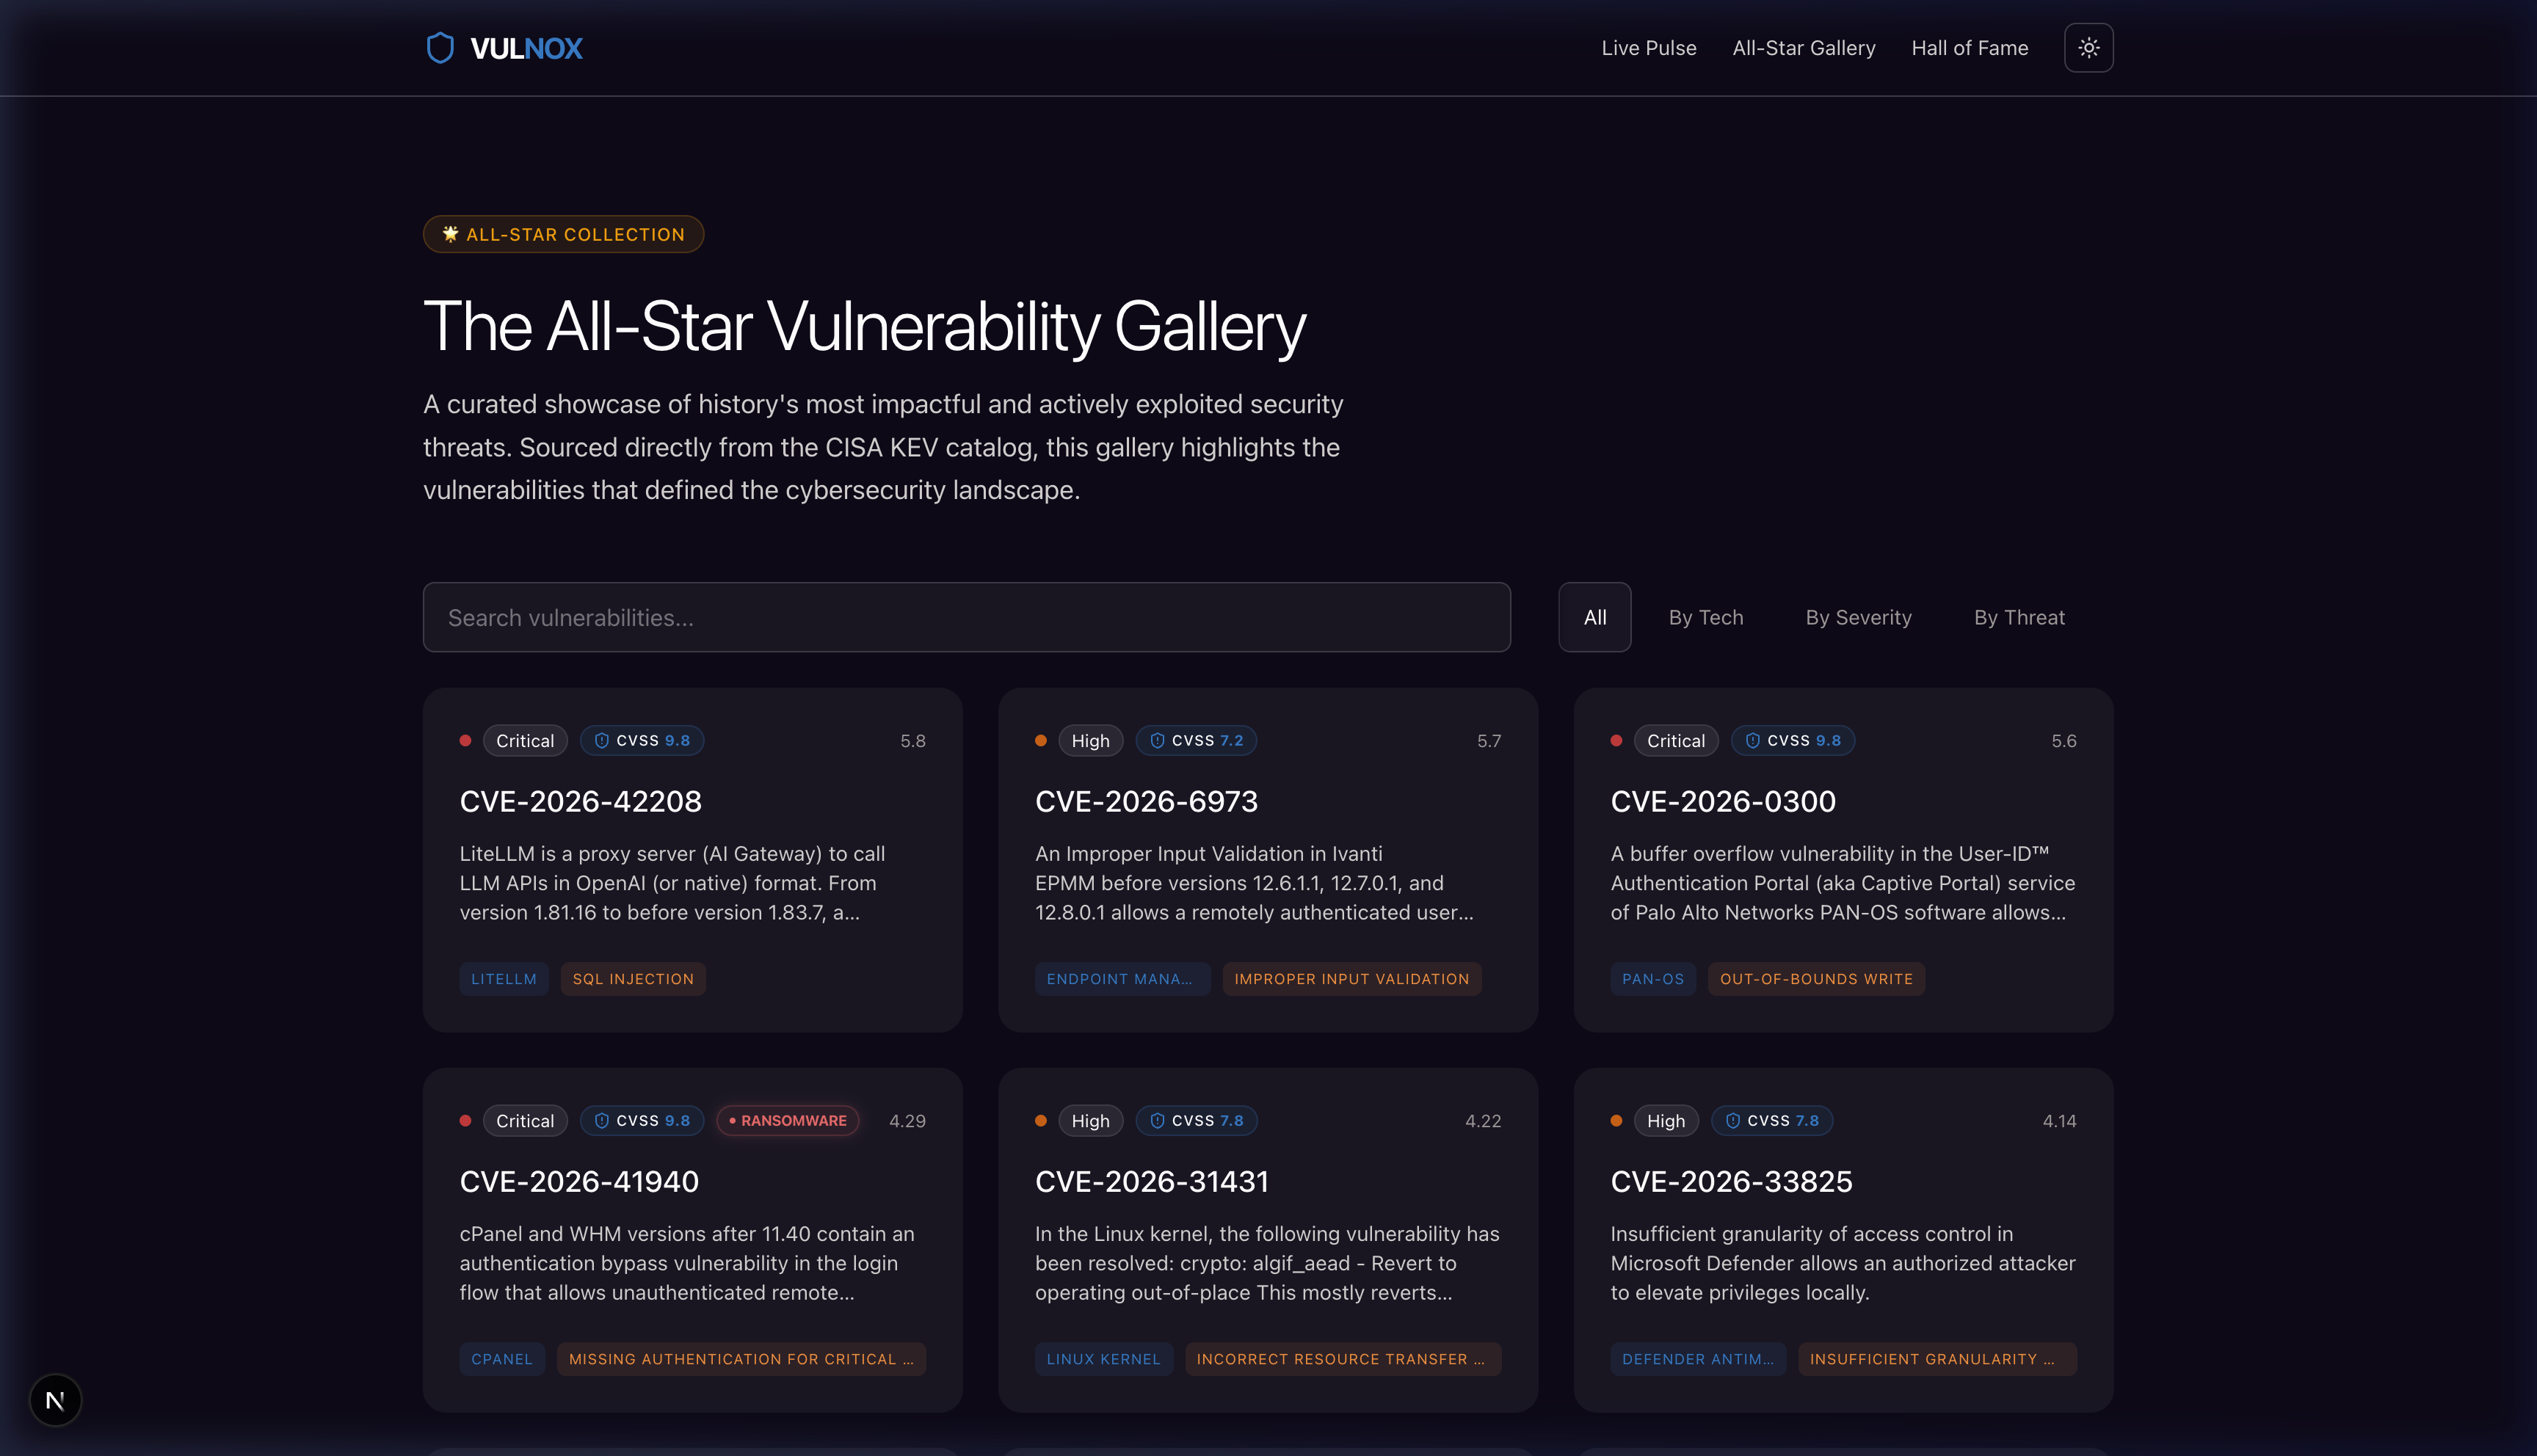Screen dimensions: 2537x1456
Task: Switch to the By Threat filter
Action: [2019, 617]
